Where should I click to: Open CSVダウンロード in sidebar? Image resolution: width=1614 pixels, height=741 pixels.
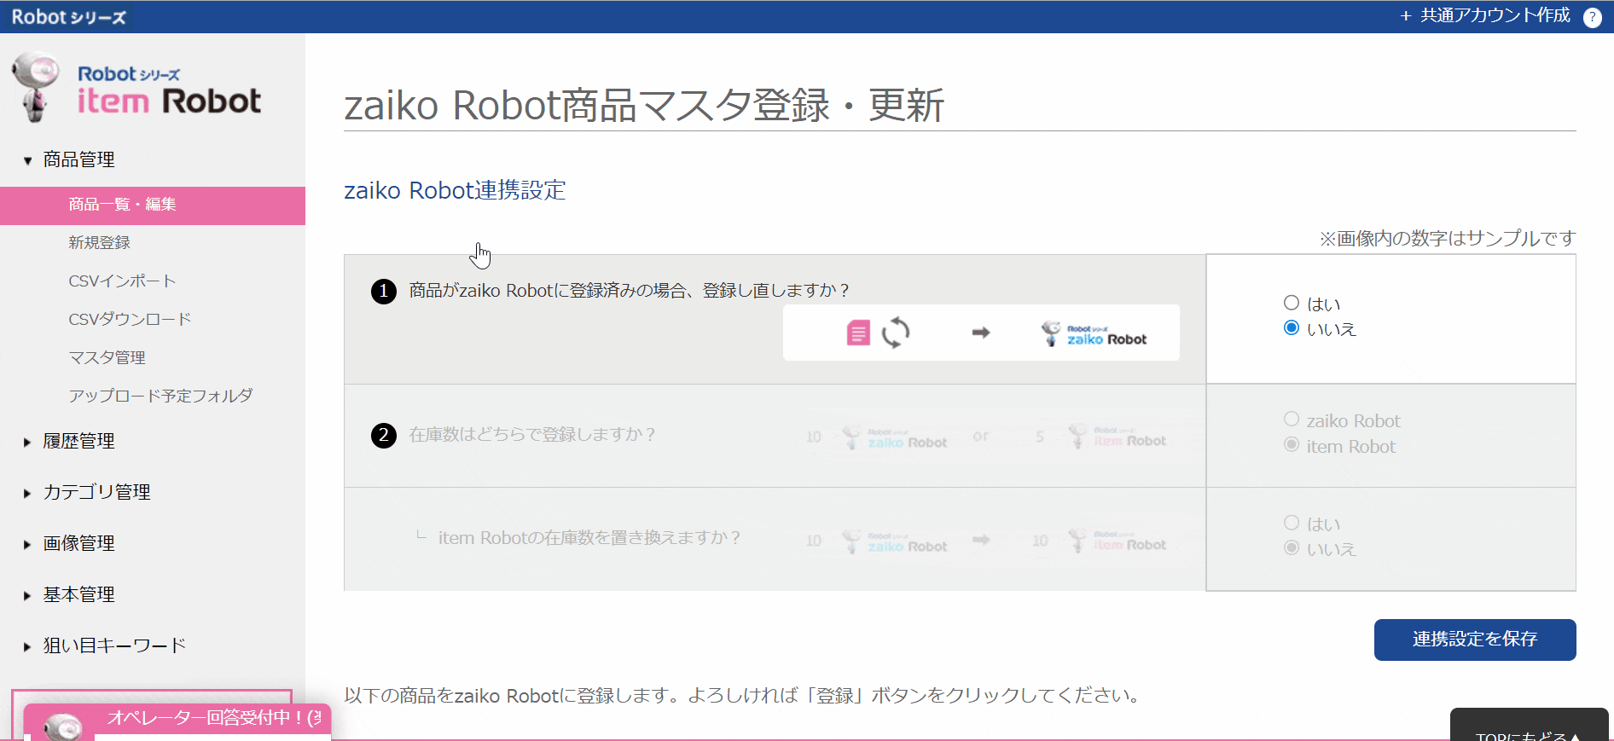[130, 320]
